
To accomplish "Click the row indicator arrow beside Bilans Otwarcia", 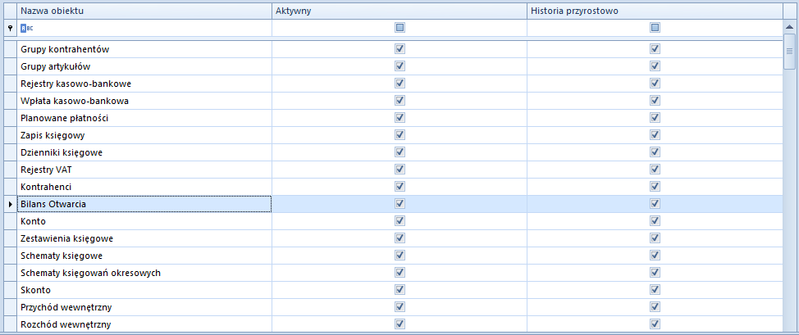I will (x=10, y=204).
